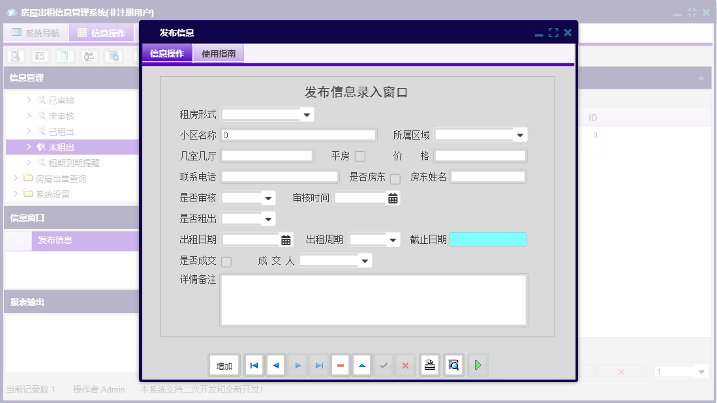Delete the current record
717x403 pixels.
pos(341,365)
